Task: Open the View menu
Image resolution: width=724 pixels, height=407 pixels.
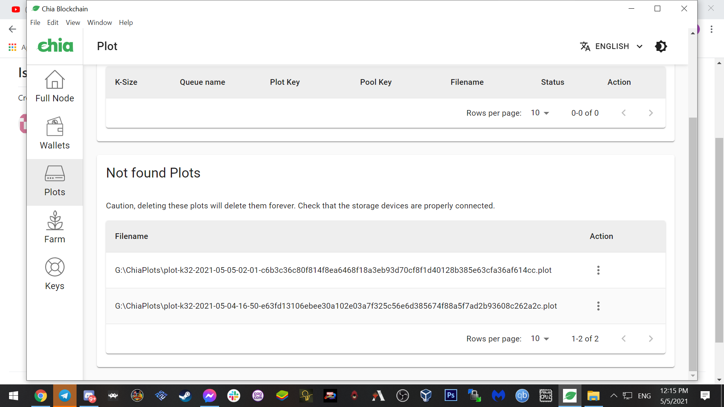Action: pos(73,23)
